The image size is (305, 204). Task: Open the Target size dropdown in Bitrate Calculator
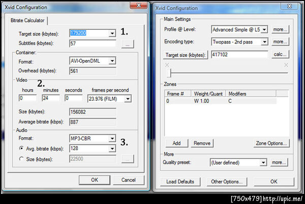tap(112, 33)
